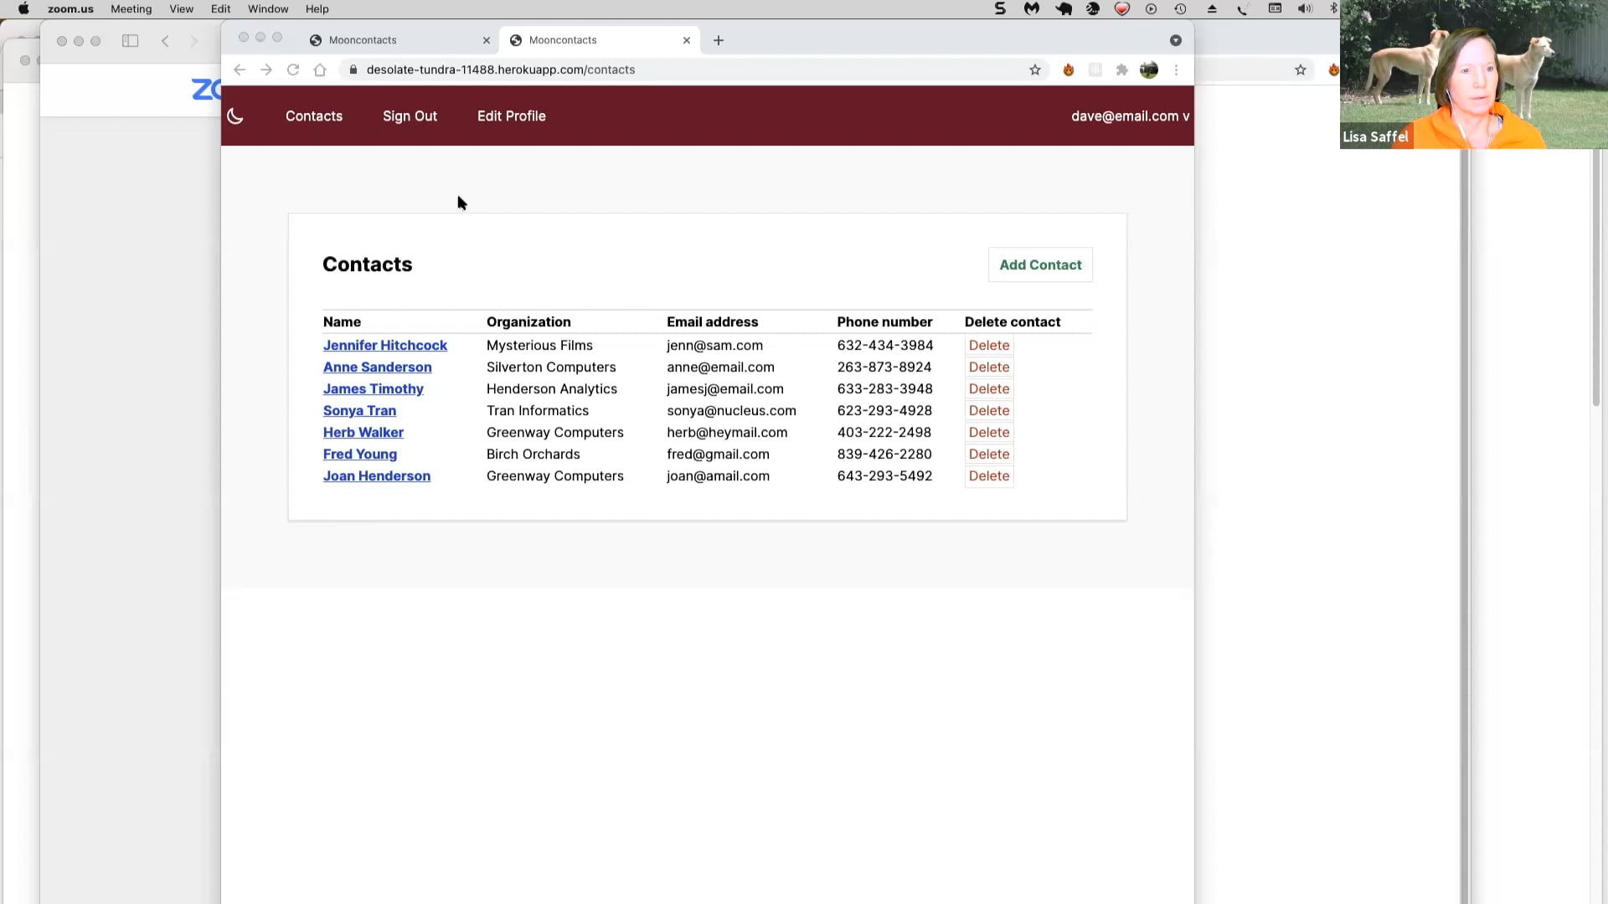The image size is (1608, 904).
Task: Click the Chrome profile avatar icon
Action: [x=1149, y=69]
